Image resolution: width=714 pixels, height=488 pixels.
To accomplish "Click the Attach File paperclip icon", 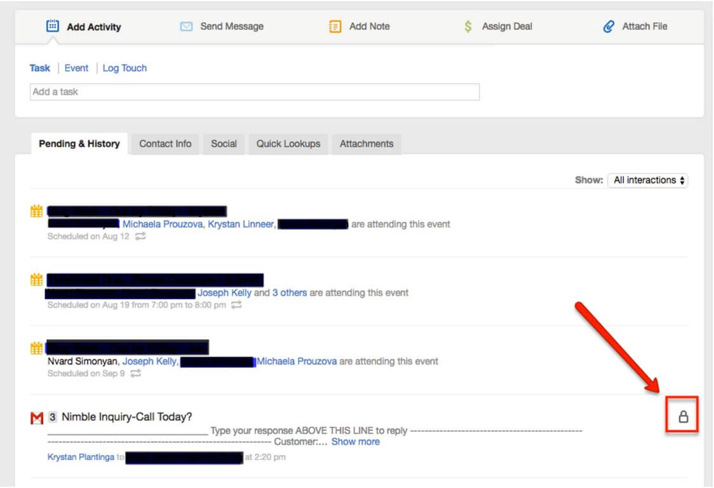I will tap(609, 27).
